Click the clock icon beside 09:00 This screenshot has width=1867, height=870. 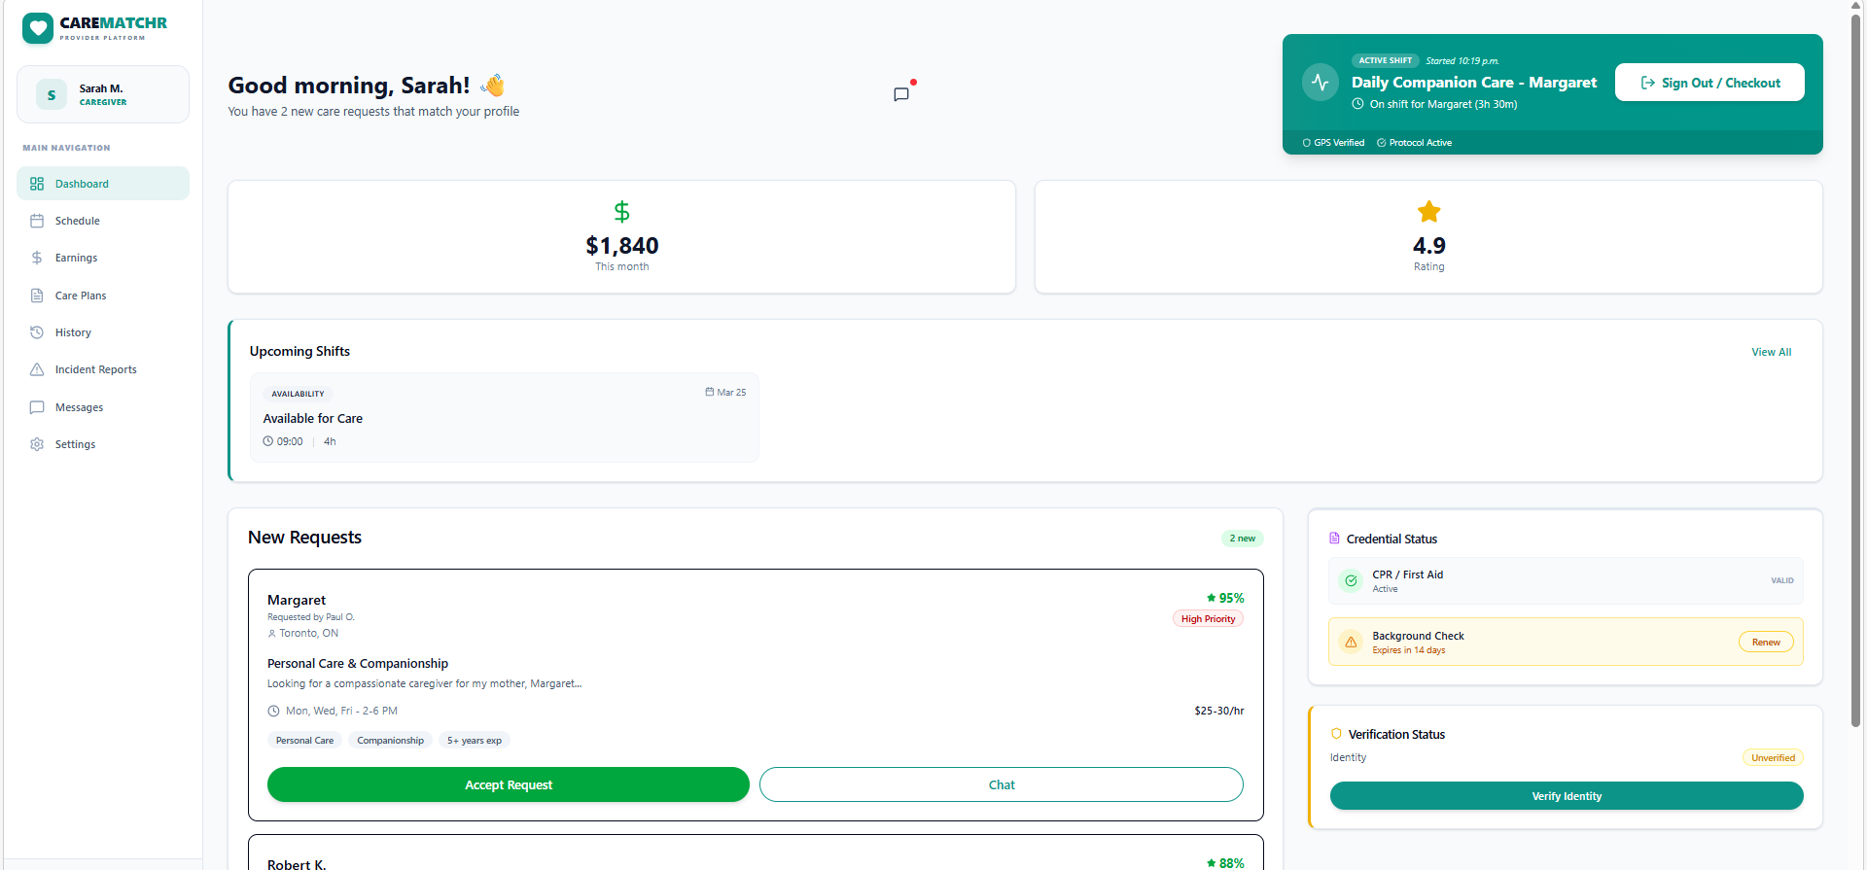(268, 441)
